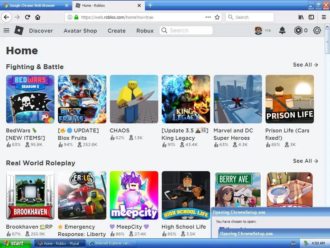The height and width of the screenshot is (248, 330).
Task: Click the green secure padlock icon
Action: click(76, 17)
